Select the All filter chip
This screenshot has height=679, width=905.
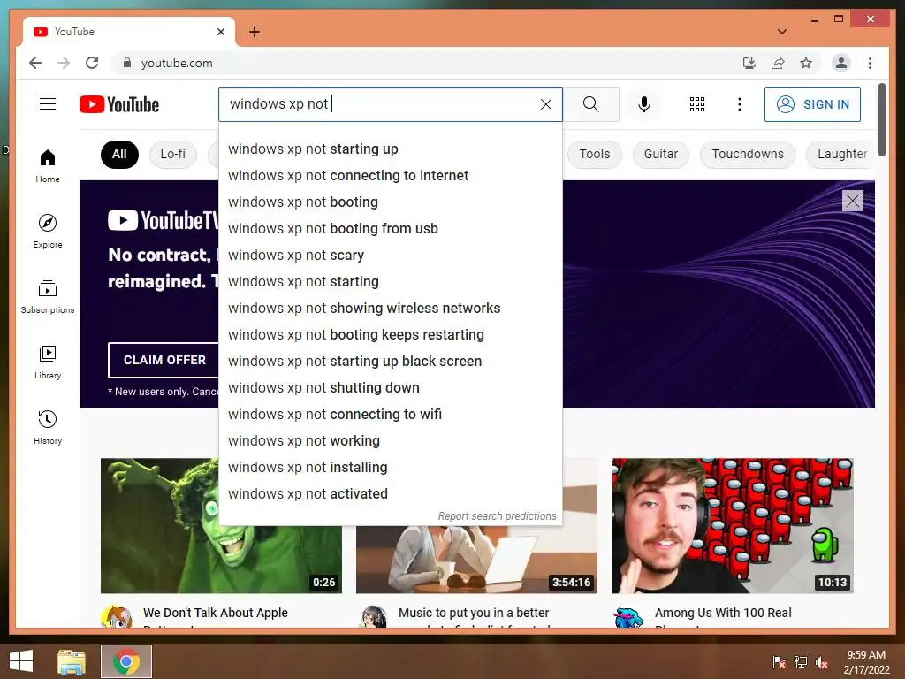pyautogui.click(x=119, y=154)
